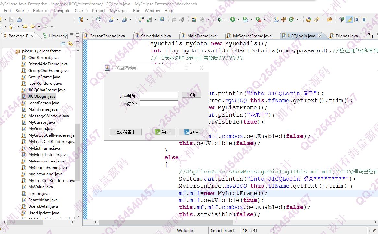Screen dimensions: 378x234
Task: Show hidden editor tabs list '16'
Action: point(370,35)
